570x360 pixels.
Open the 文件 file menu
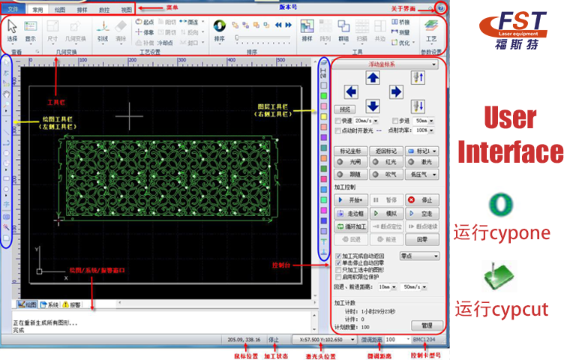pyautogui.click(x=13, y=10)
